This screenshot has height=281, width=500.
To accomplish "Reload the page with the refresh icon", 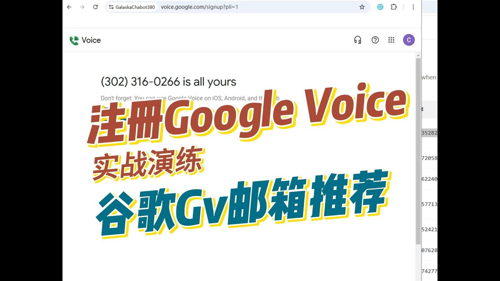I will coord(95,7).
